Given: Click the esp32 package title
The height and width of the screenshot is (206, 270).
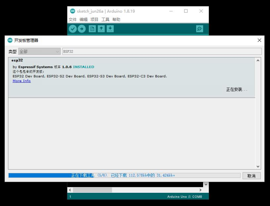Looking at the screenshot, I should coord(17,60).
